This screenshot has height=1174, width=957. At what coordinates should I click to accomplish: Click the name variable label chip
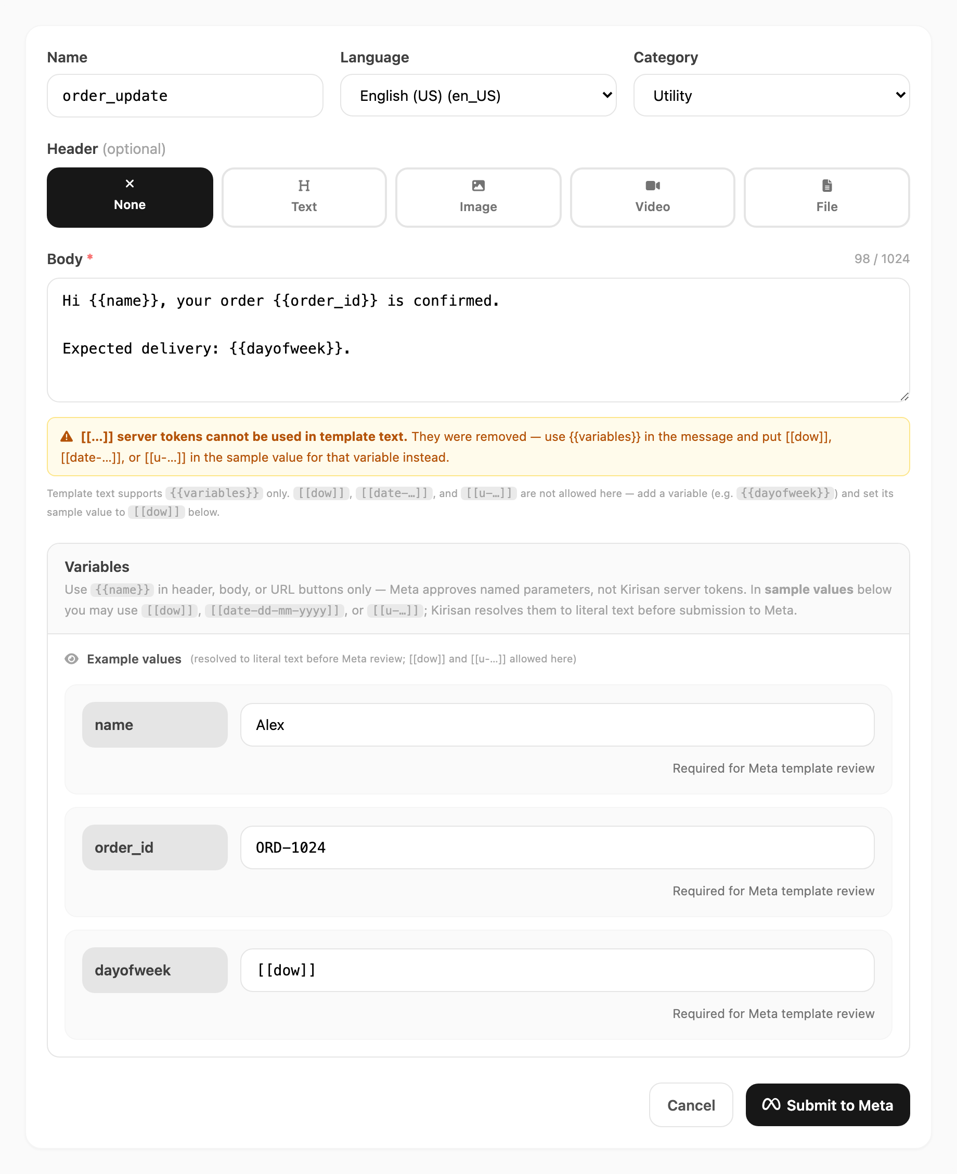154,724
